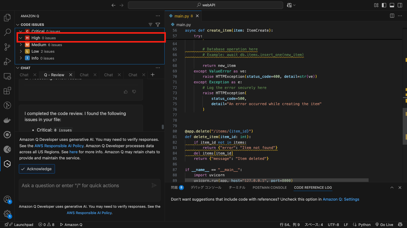Open the Remote Explorer view

coord(7,76)
